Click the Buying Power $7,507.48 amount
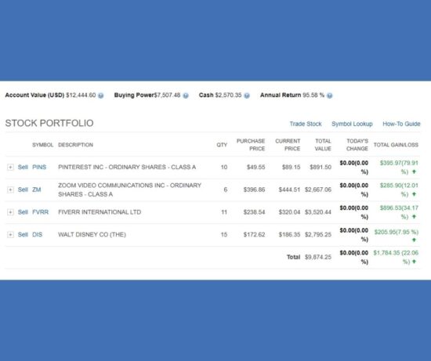431x361 pixels. (x=167, y=96)
